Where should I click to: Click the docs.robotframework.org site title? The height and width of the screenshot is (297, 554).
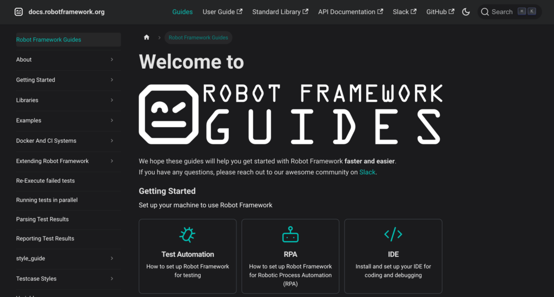pos(67,12)
